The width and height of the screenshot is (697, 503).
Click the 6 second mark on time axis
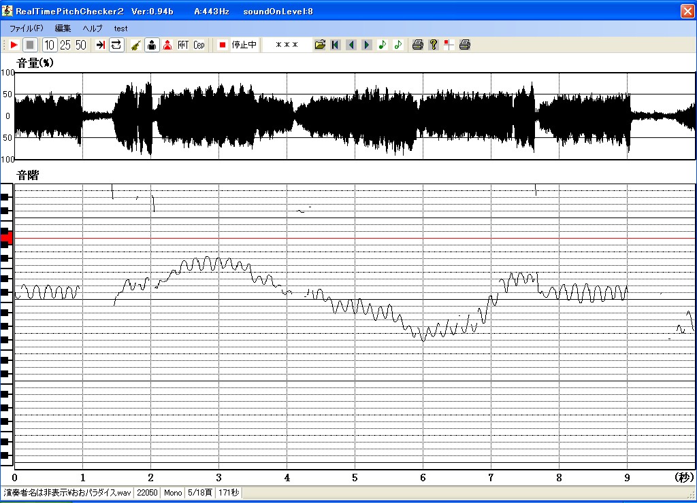(x=423, y=478)
